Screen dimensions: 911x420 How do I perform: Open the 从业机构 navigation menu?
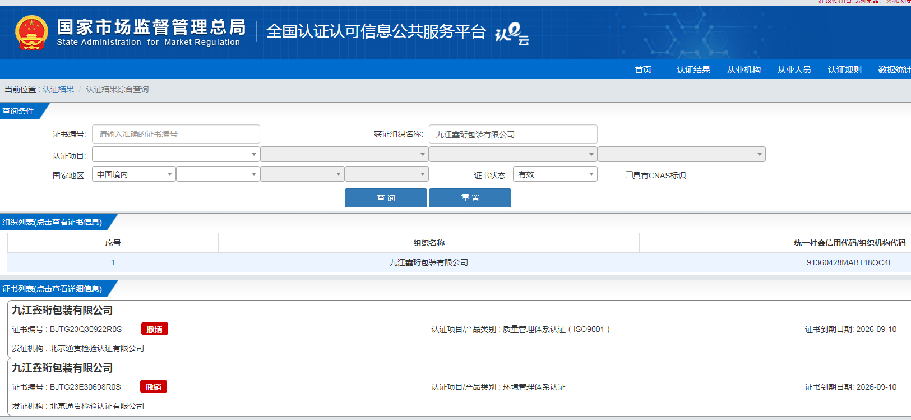pos(744,70)
